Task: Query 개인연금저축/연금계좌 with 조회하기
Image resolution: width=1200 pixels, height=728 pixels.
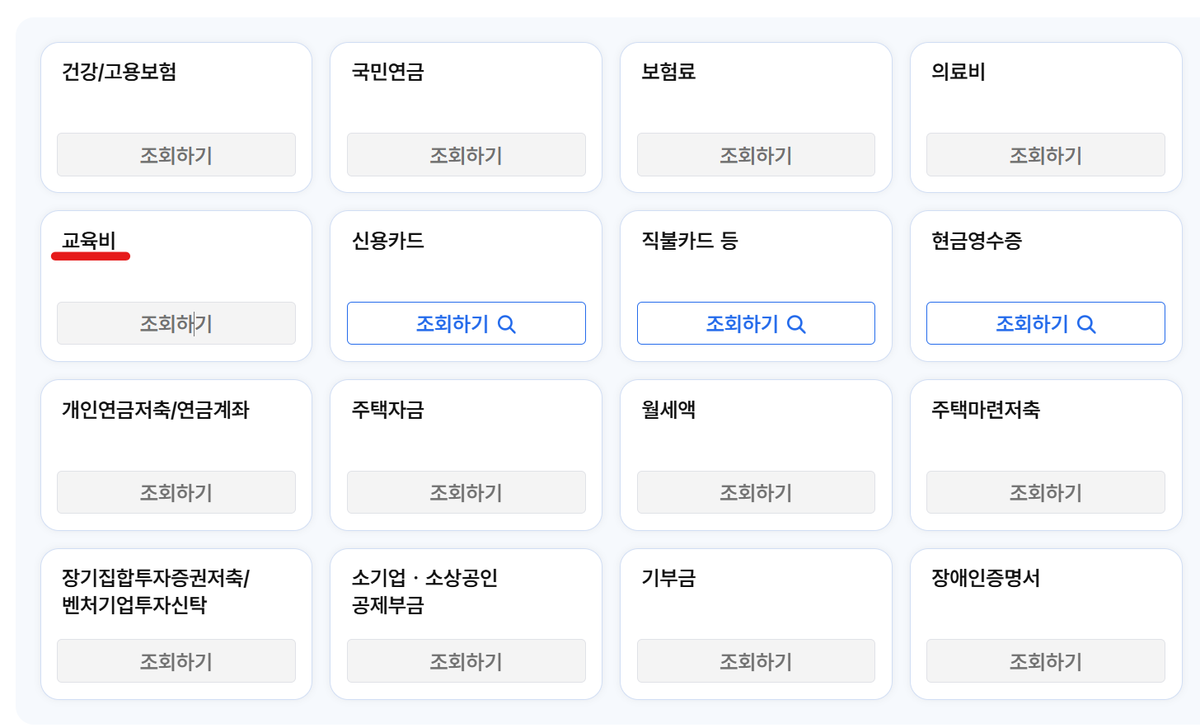Action: 176,492
